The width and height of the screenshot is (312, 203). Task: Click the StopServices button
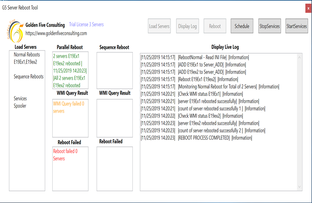pos(269,26)
